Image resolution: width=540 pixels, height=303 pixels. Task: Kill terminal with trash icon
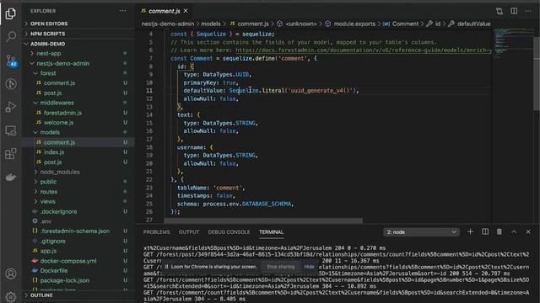(499, 232)
